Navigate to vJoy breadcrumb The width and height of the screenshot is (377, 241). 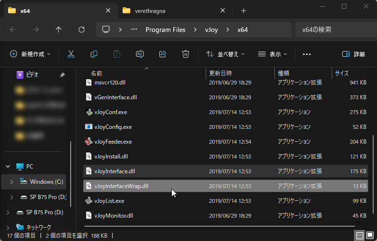(211, 30)
